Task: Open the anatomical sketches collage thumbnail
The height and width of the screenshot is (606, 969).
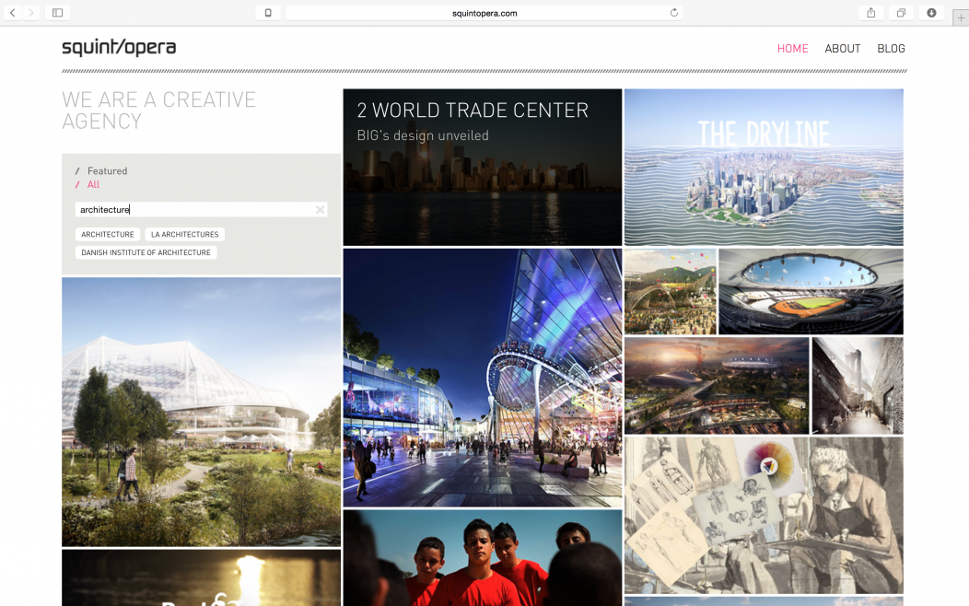Action: click(764, 516)
